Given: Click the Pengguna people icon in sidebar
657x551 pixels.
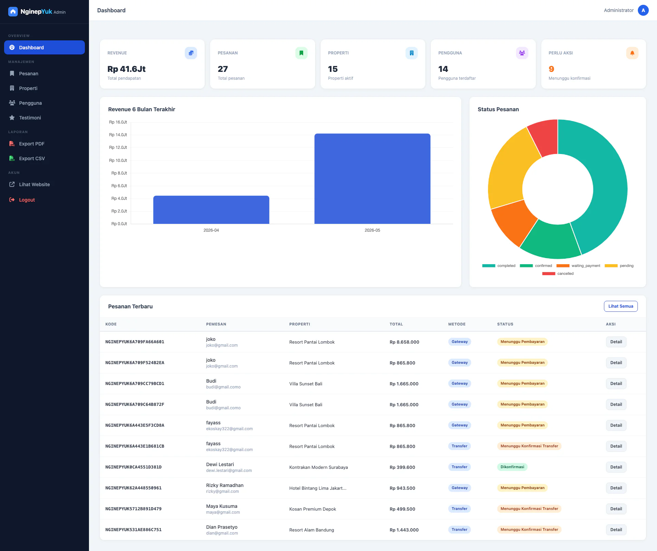Looking at the screenshot, I should [12, 103].
